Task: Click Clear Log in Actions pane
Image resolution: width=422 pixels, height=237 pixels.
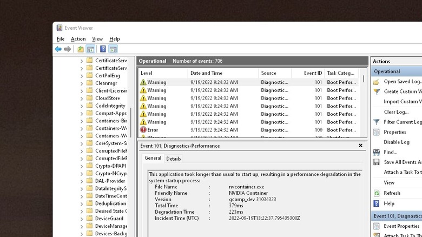Action: click(396, 112)
